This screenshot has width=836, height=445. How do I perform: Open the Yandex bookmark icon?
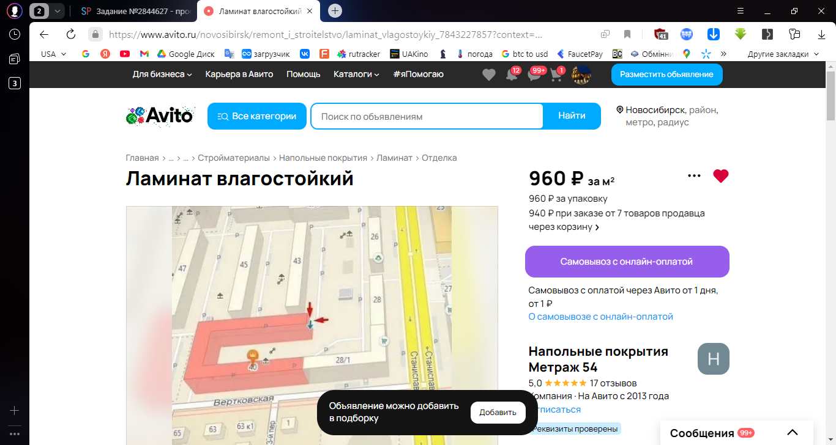[x=105, y=54]
